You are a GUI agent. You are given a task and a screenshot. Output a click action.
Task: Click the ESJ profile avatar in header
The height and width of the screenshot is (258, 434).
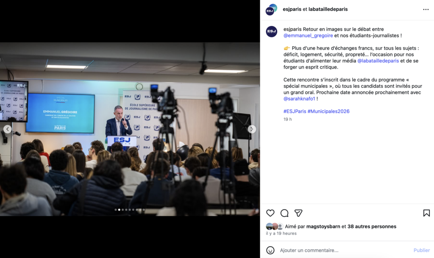271,9
